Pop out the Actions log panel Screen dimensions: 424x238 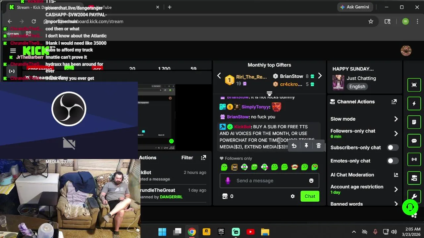[203, 158]
